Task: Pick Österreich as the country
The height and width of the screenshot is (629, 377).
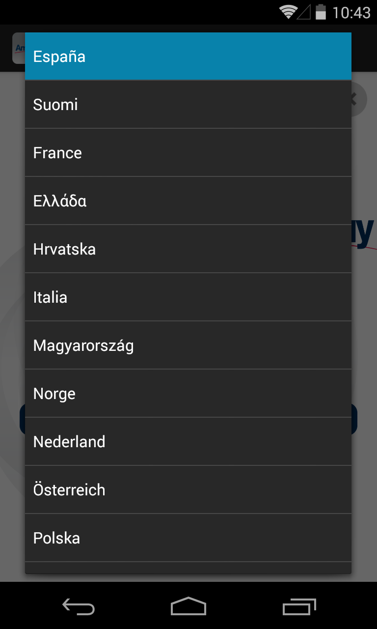Action: click(x=188, y=489)
